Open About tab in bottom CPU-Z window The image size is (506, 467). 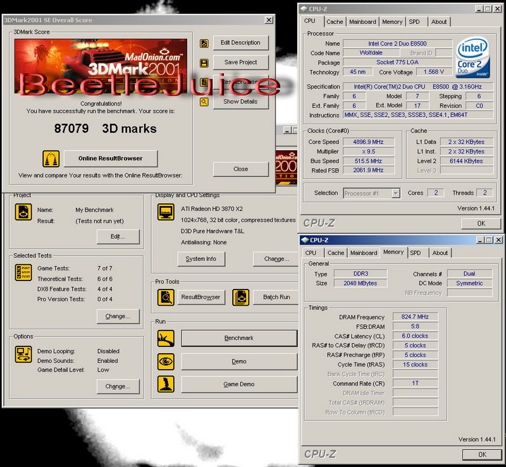pyautogui.click(x=440, y=253)
